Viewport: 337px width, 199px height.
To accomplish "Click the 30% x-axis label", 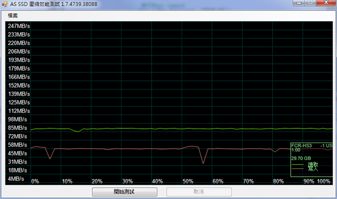I will [127, 182].
